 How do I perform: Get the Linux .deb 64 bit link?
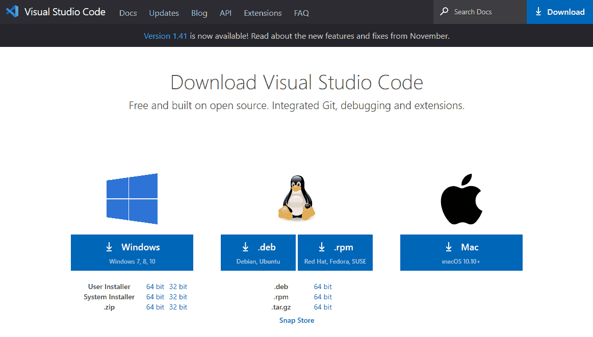(323, 287)
